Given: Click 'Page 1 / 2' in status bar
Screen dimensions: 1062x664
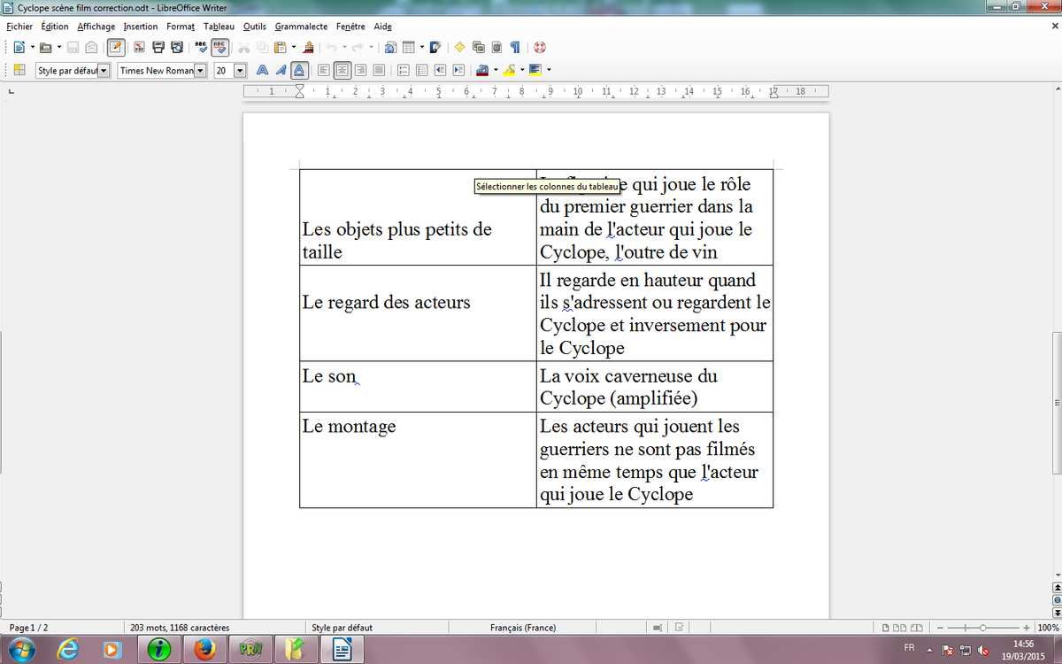Looking at the screenshot, I should coord(29,628).
